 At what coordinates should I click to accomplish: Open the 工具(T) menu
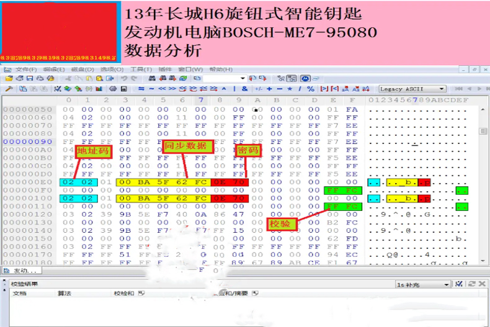[141, 69]
